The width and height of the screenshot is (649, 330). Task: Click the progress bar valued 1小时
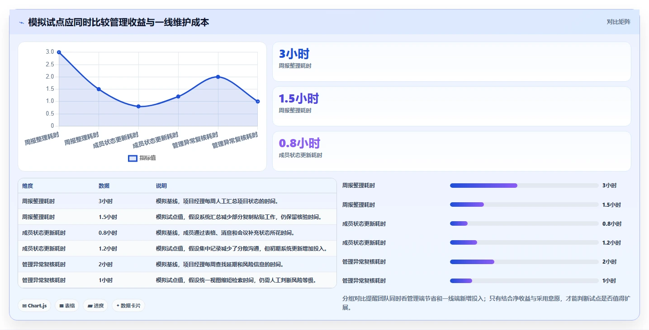point(524,281)
